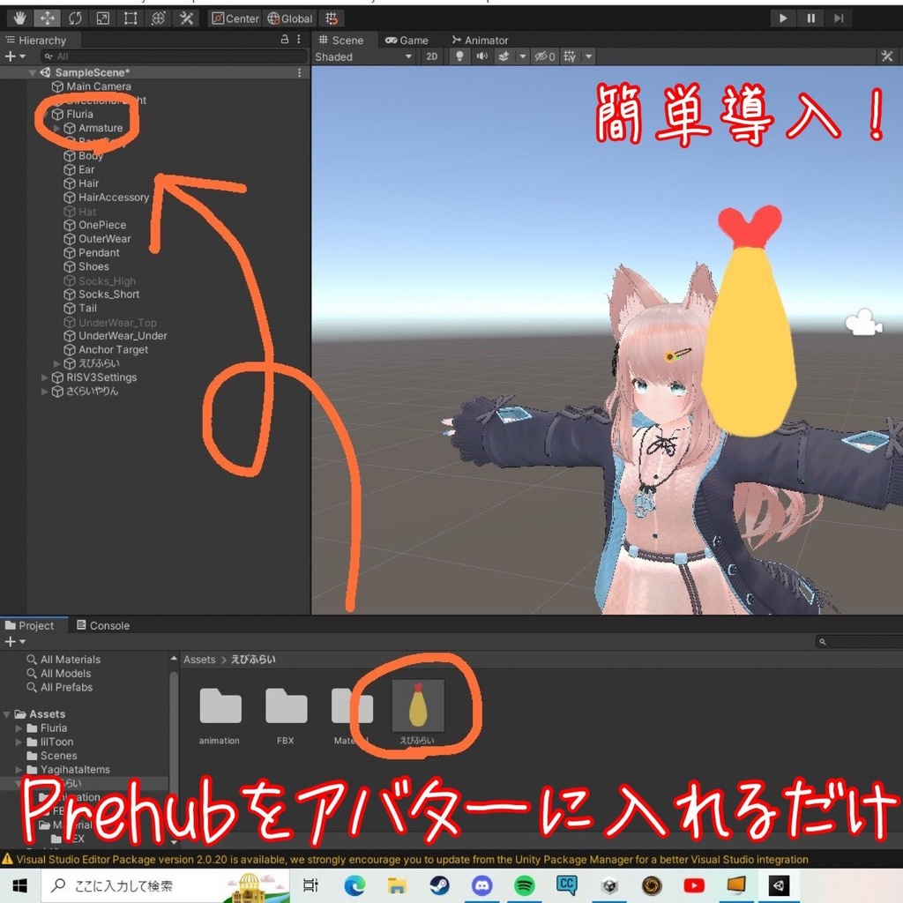Viewport: 903px width, 903px height.
Task: Open Project create plus dropdown
Action: tap(15, 642)
